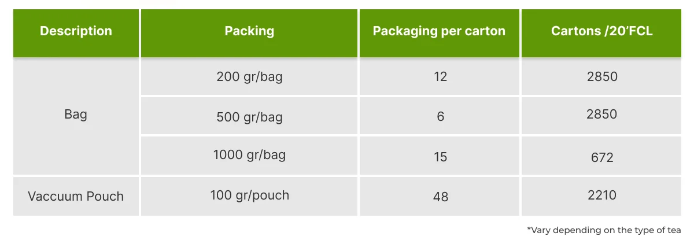This screenshot has height=240, width=694.
Task: Click packaging per carton value 48
Action: 440,197
